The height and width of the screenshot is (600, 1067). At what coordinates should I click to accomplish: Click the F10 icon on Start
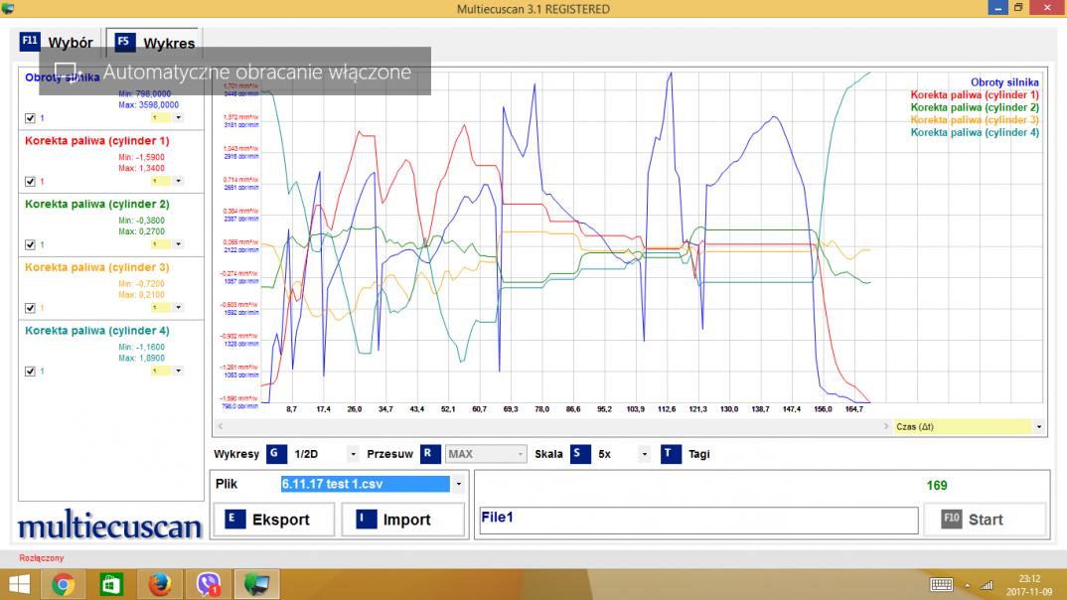[x=952, y=520]
